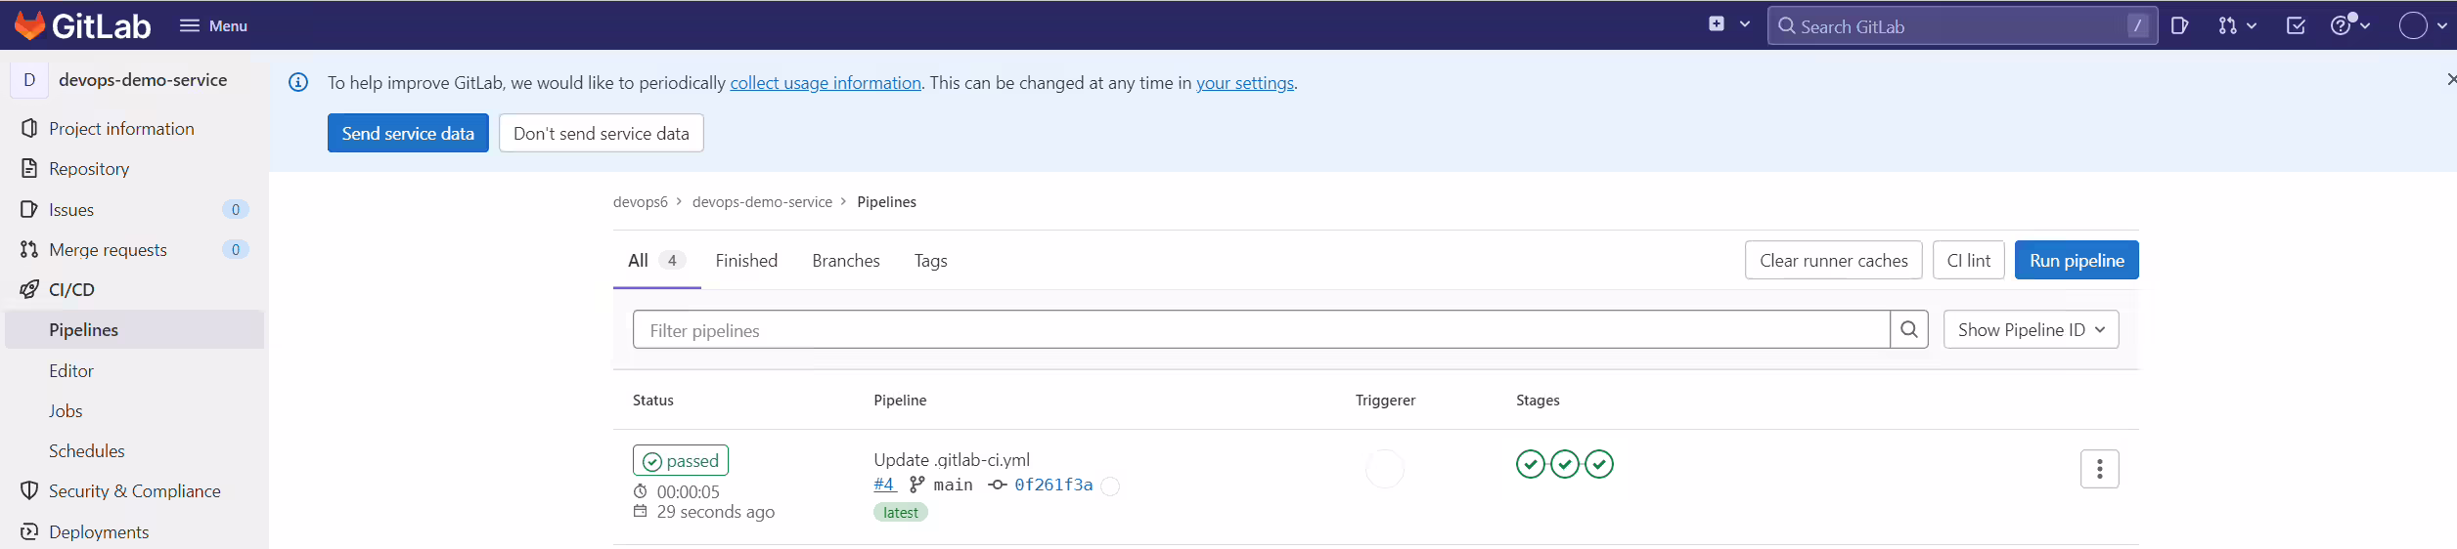Viewport: 2457px width, 549px height.
Task: Switch to the Finished tab
Action: [746, 261]
